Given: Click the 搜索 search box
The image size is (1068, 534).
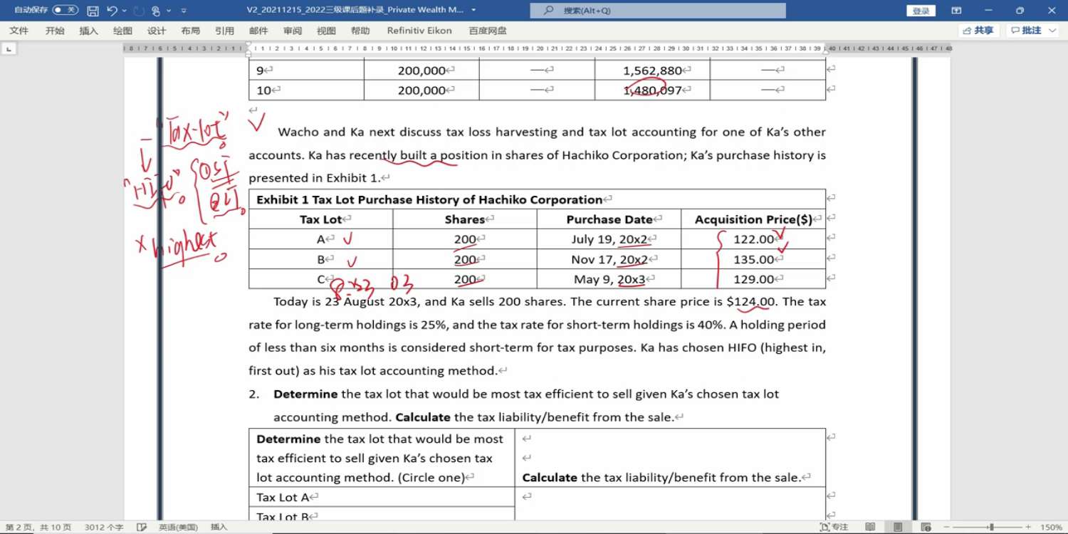Looking at the screenshot, I should tap(657, 11).
